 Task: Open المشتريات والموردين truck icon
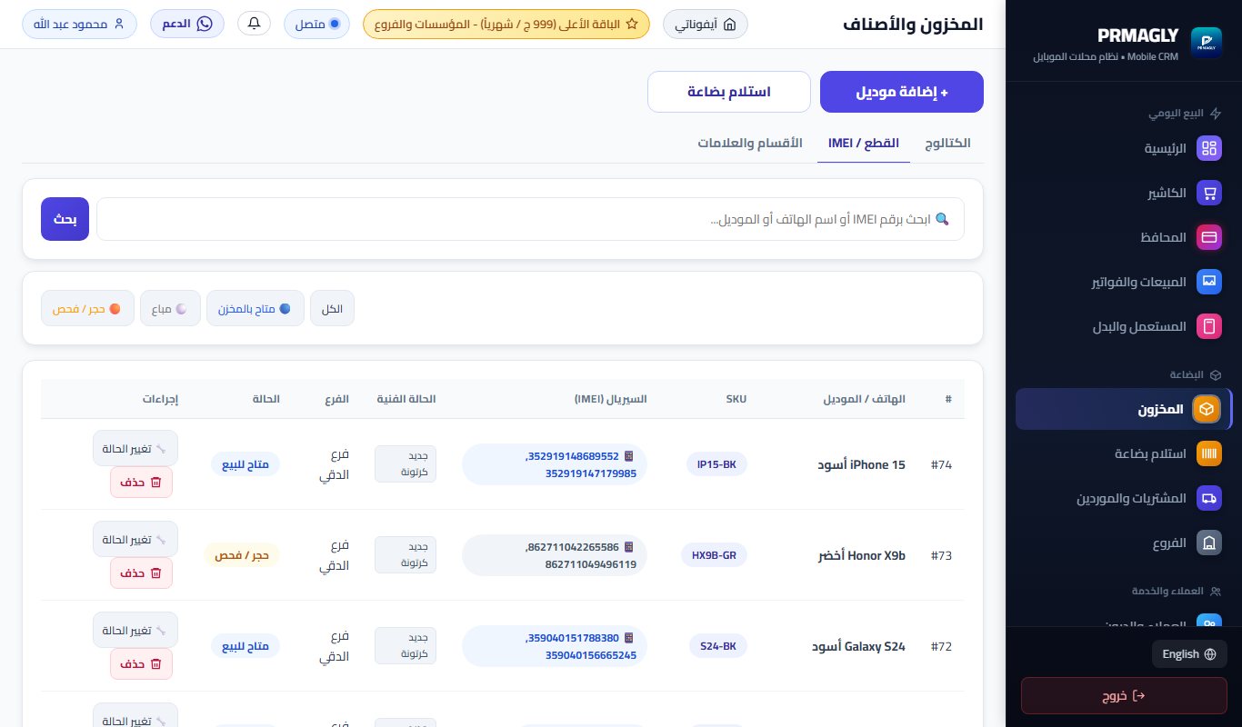[1208, 498]
